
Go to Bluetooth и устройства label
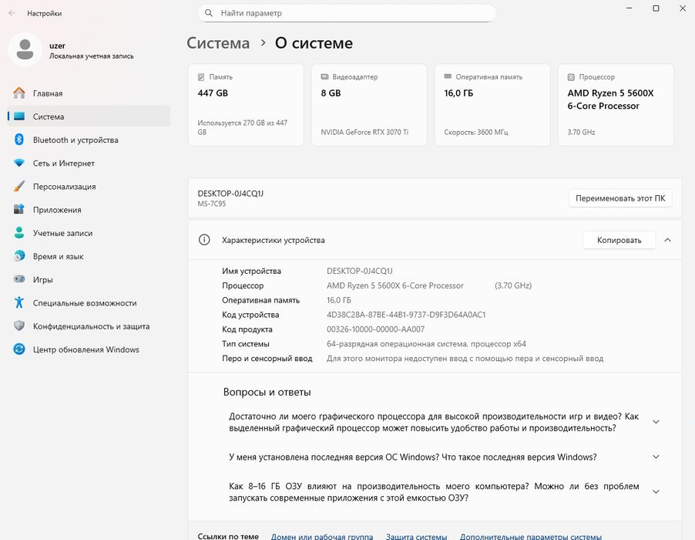coord(76,140)
